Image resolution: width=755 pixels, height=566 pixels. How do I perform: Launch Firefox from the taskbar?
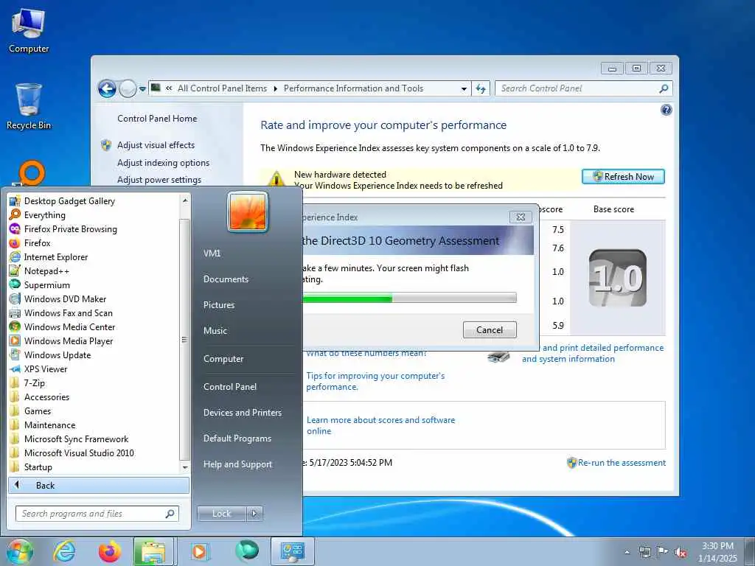110,551
